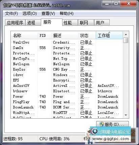Click the 已停止 status of VaultSvc

tap(86, 43)
